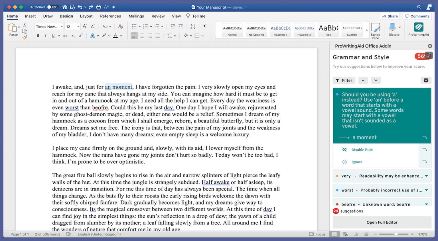
Task: Open ProWritingAid settings gear
Action: [x=426, y=80]
